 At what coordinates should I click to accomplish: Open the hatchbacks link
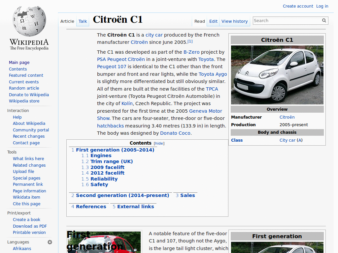tap(110, 126)
